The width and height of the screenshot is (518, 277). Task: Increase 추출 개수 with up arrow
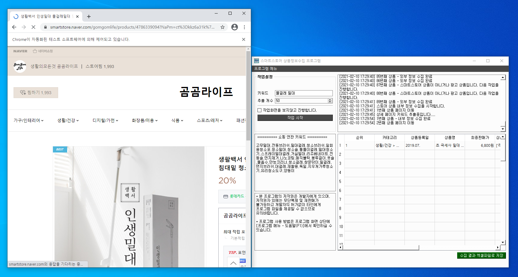[330, 100]
